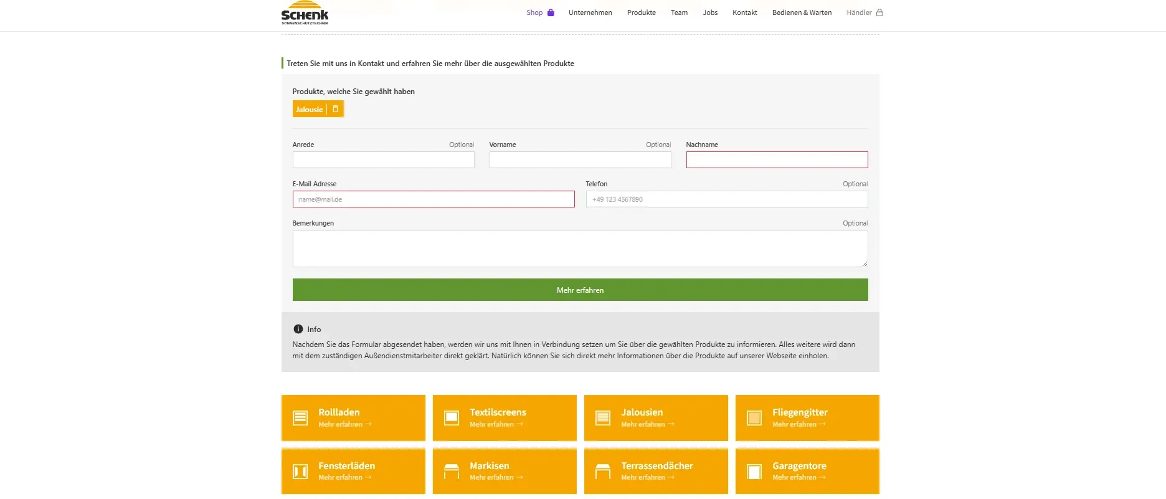Click the 'Treten Sie mit uns in Kontakt' heading
The image size is (1166, 499).
point(430,64)
